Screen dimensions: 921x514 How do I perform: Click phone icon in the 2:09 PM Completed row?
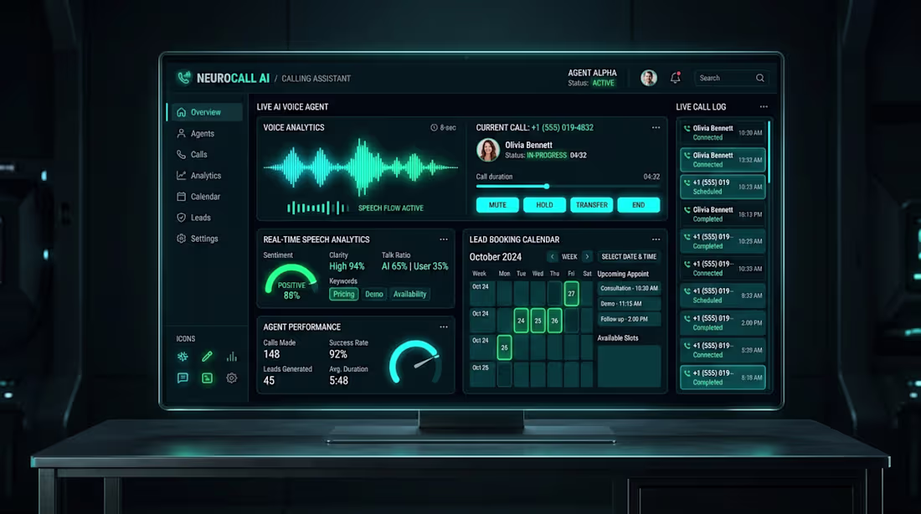[687, 318]
